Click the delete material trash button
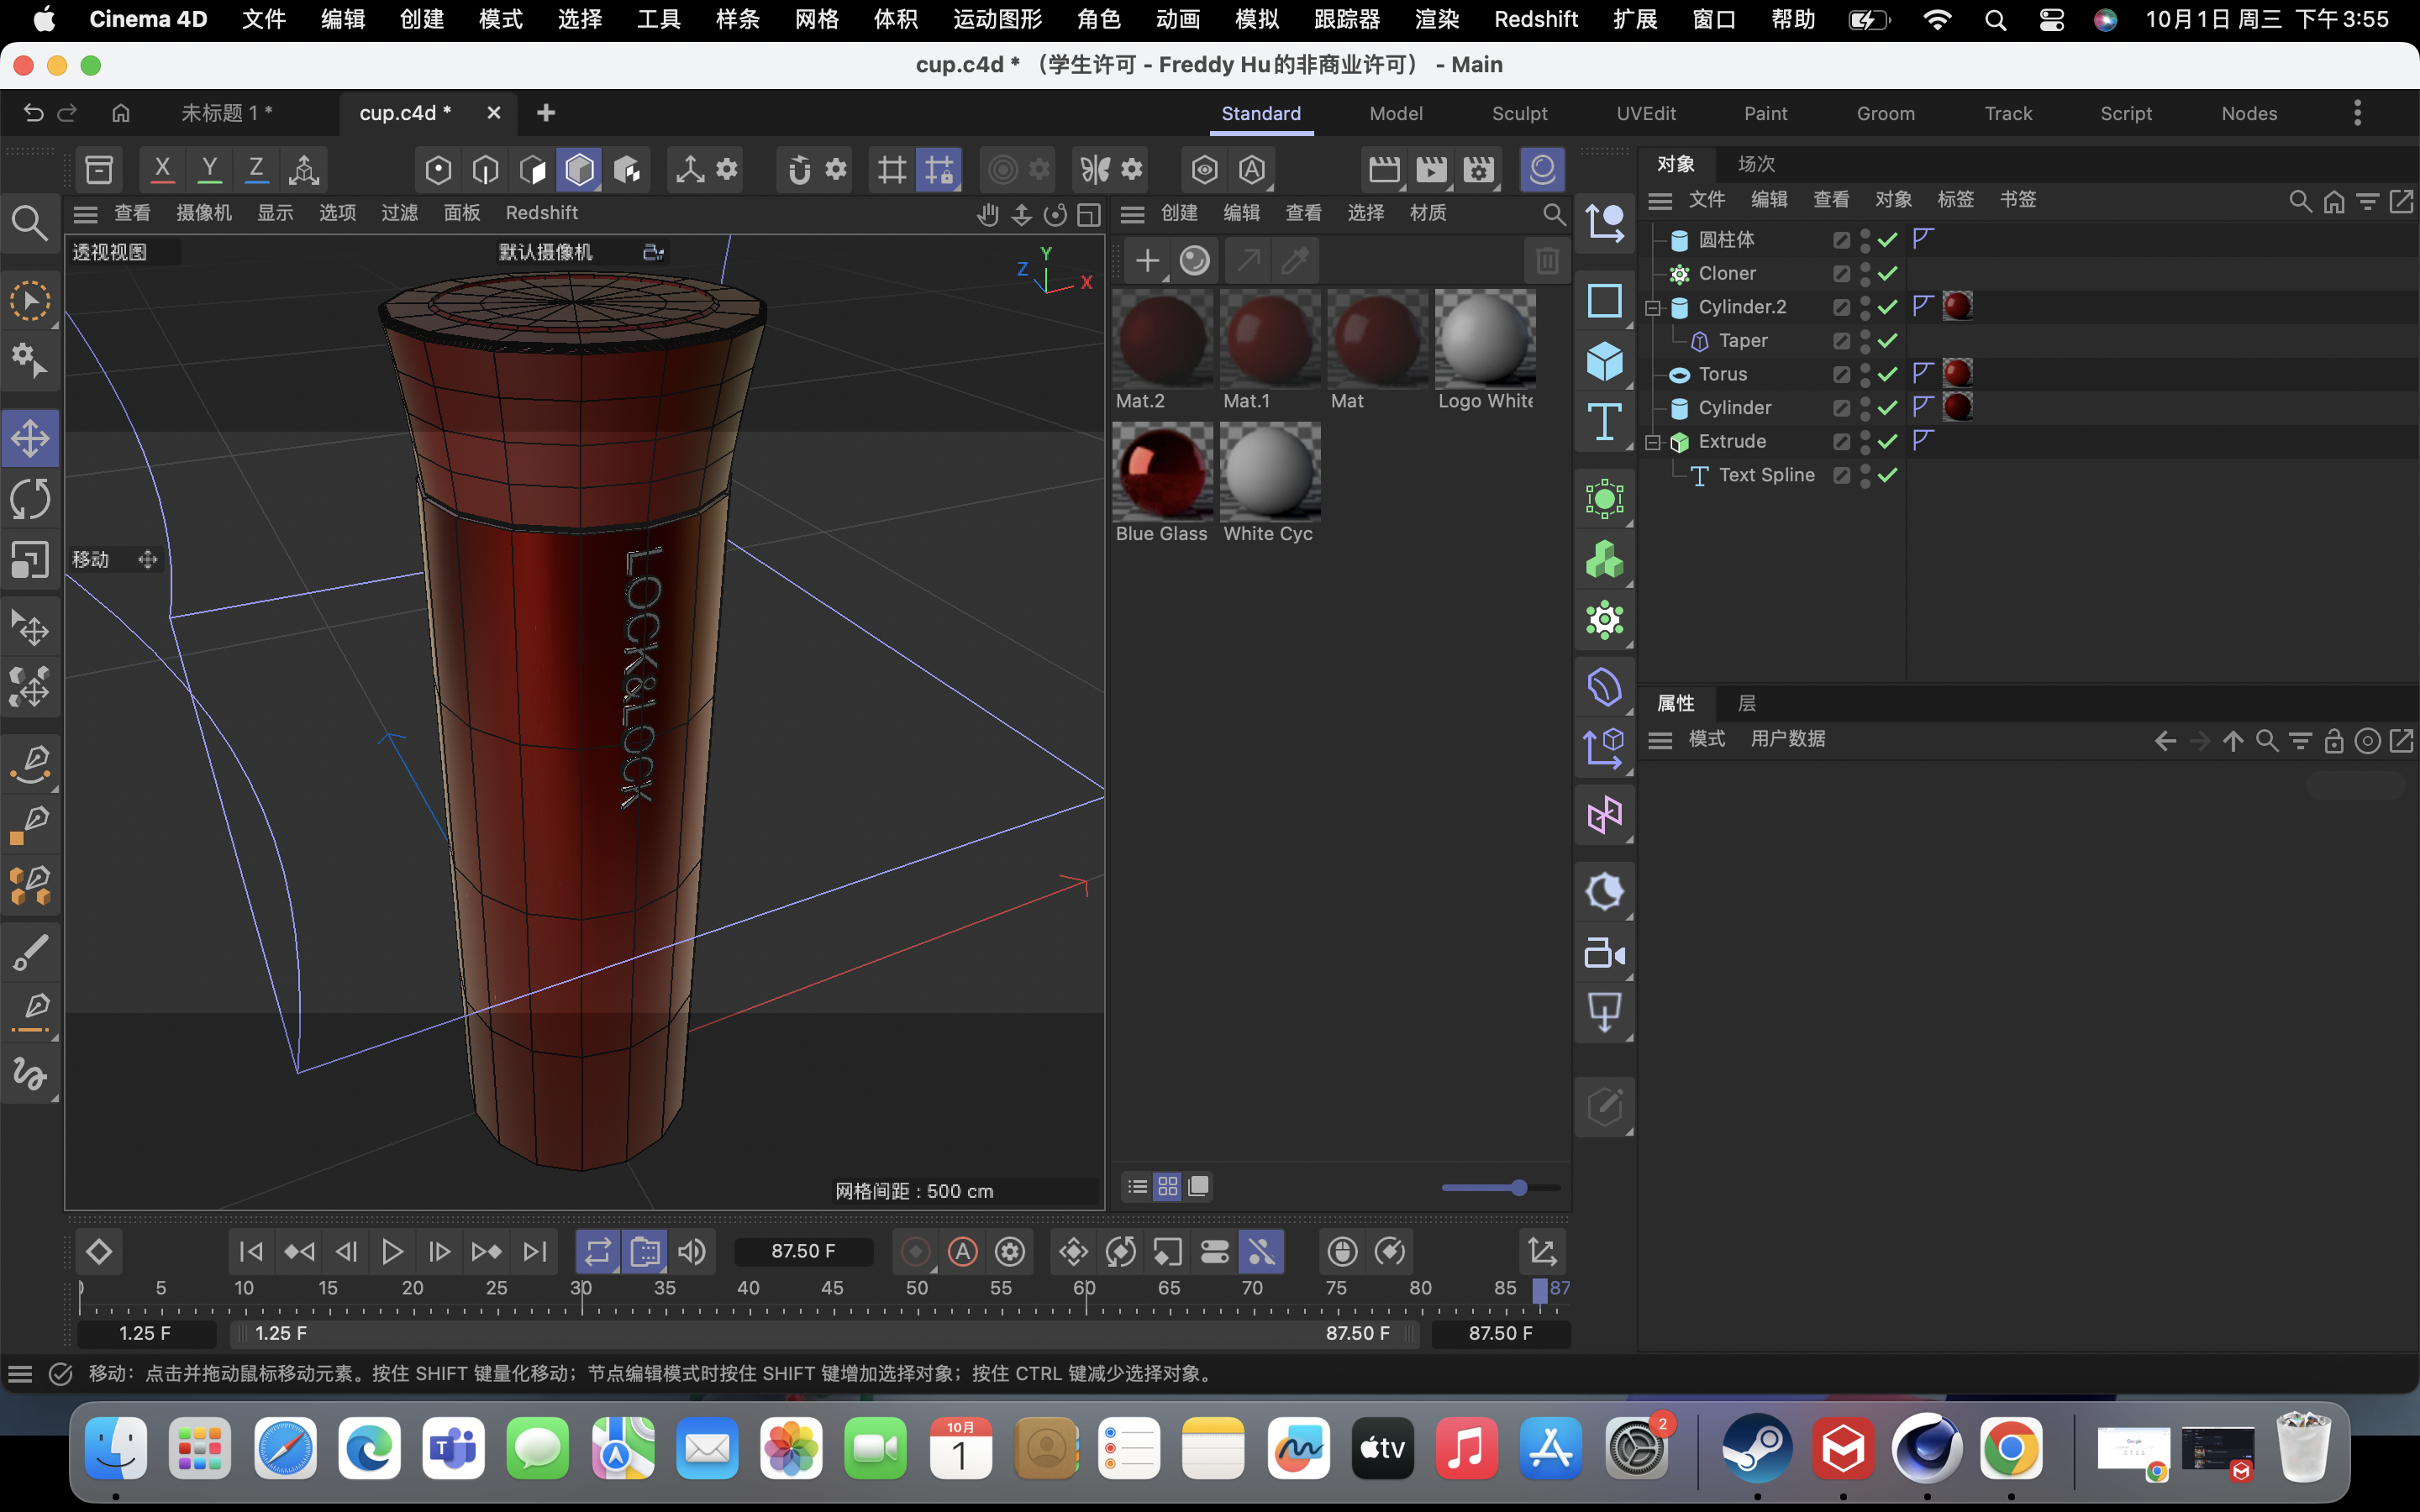Image resolution: width=2420 pixels, height=1512 pixels. 1547,260
